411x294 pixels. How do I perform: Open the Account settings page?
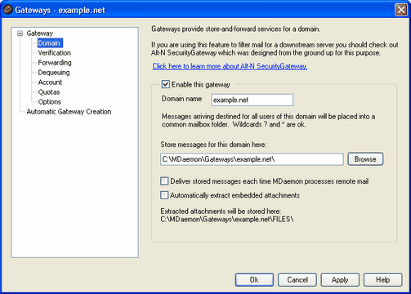tap(50, 82)
